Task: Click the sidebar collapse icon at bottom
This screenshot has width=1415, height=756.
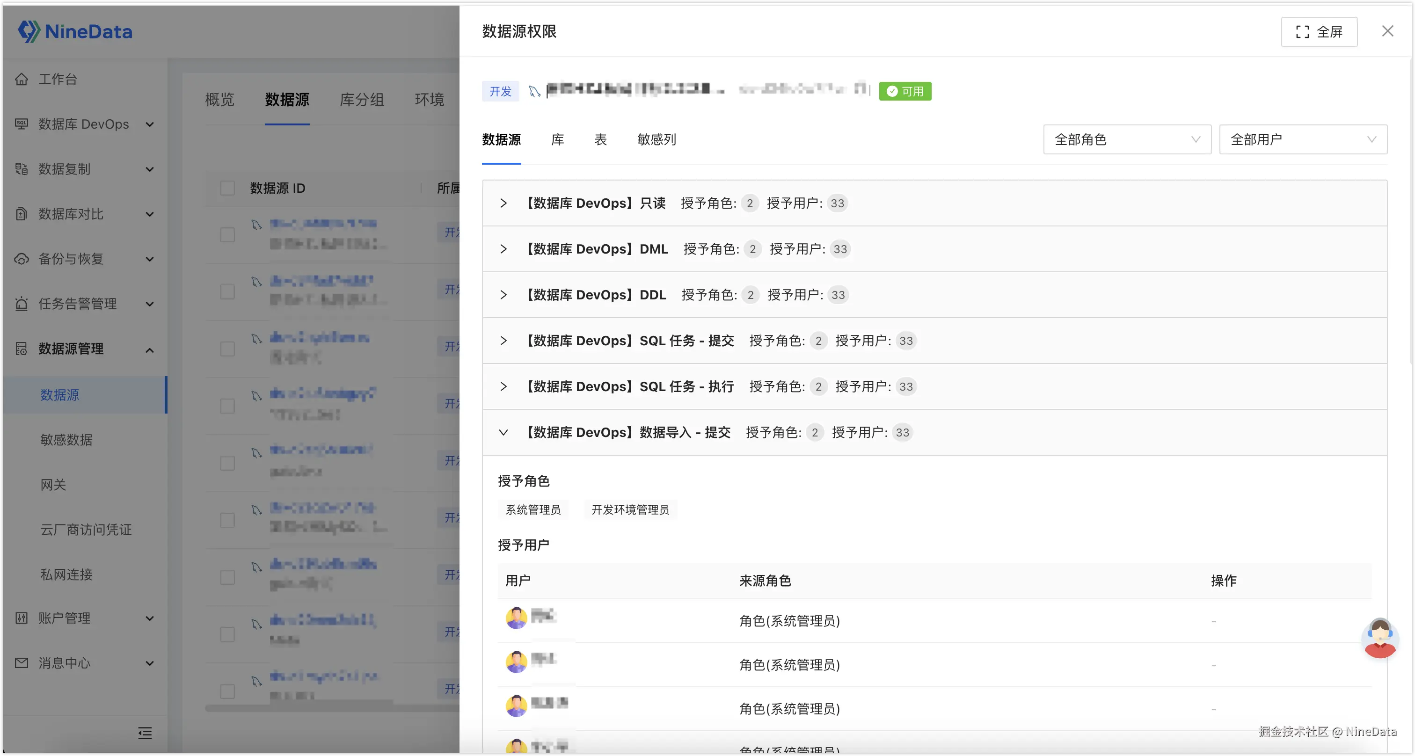Action: [x=145, y=733]
